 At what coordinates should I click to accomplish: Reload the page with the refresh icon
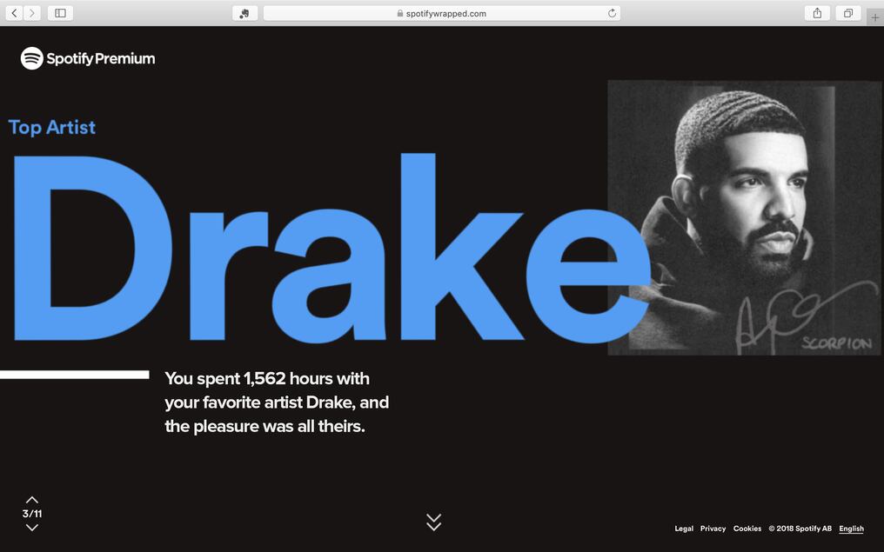point(612,13)
